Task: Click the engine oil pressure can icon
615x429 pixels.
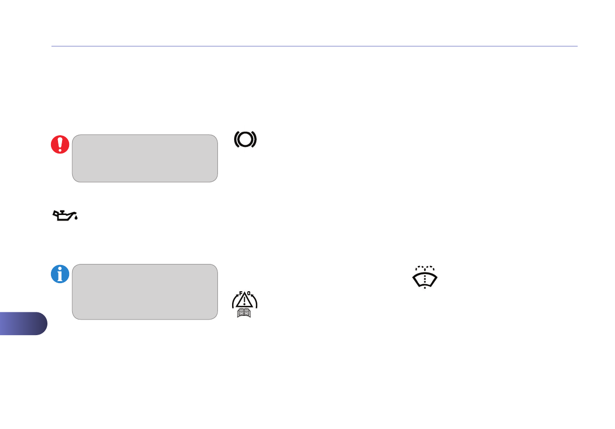Action: click(65, 216)
